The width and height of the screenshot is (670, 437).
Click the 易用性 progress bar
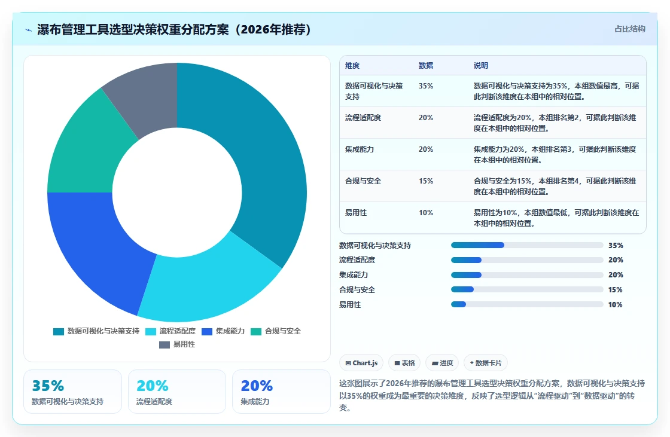pos(527,304)
